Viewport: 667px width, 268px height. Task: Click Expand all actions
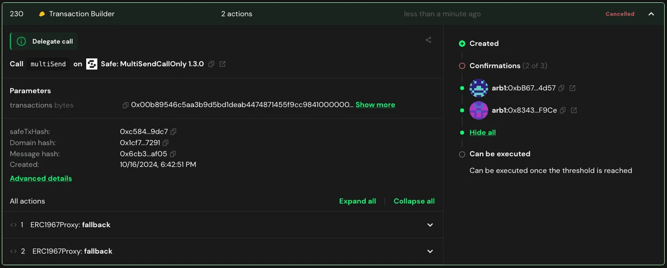point(357,201)
